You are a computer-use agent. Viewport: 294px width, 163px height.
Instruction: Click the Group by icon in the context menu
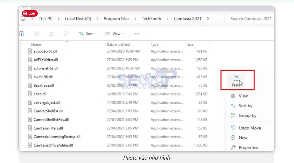(232, 115)
